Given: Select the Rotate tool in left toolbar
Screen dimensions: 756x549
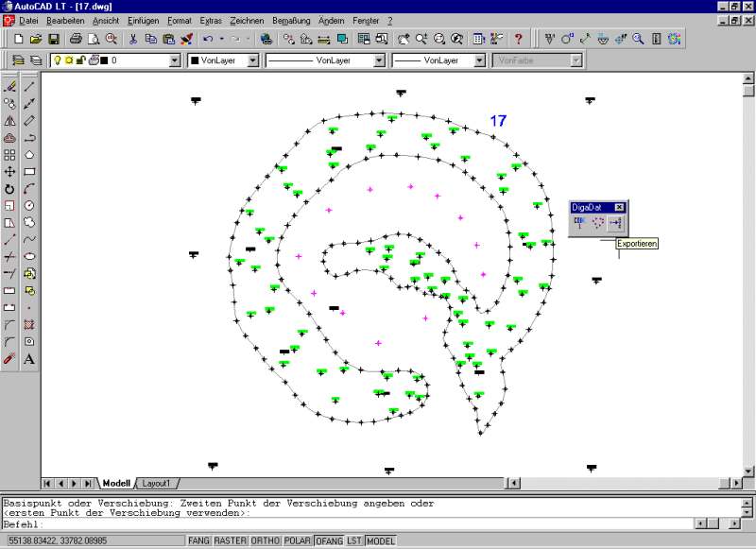Looking at the screenshot, I should pyautogui.click(x=9, y=189).
